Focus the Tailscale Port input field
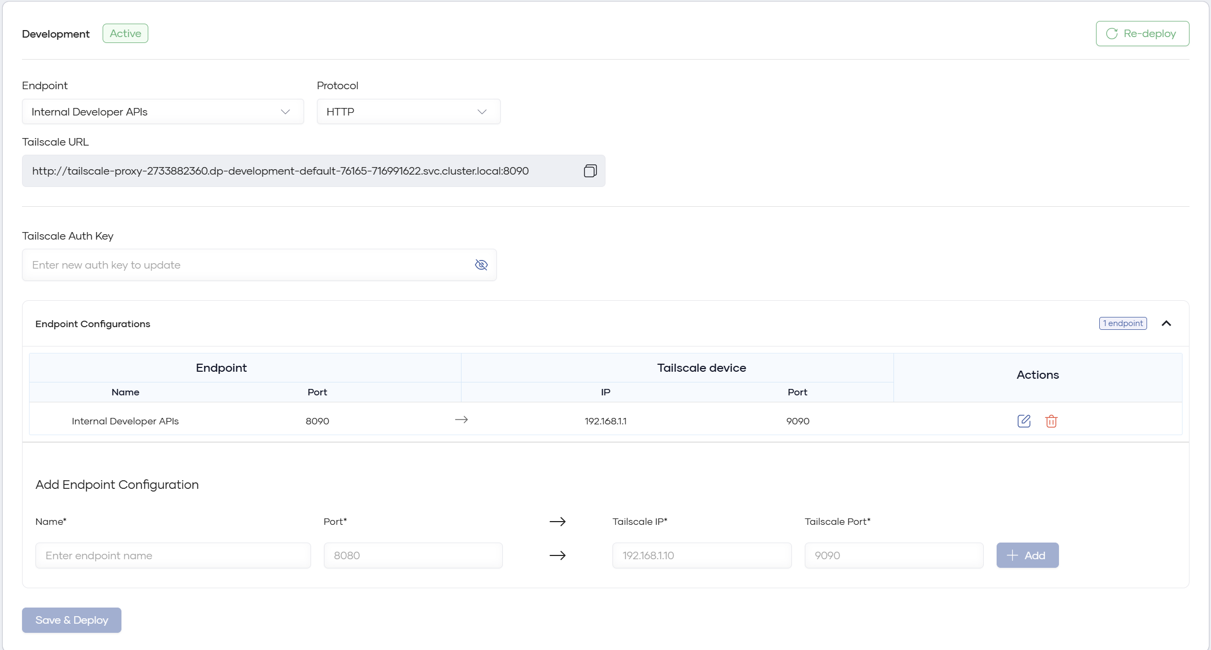Image resolution: width=1211 pixels, height=650 pixels. [894, 555]
